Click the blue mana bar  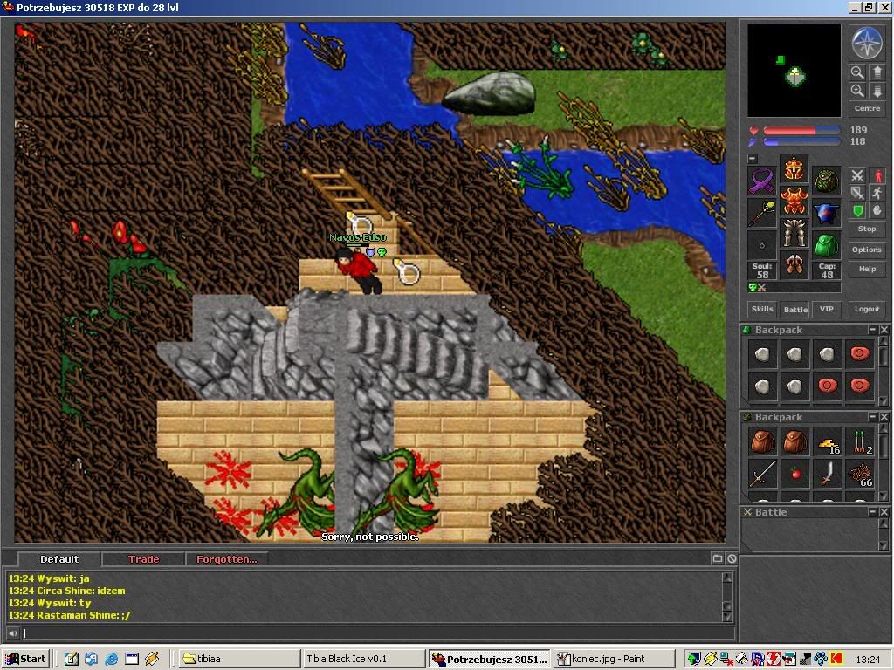[801, 142]
